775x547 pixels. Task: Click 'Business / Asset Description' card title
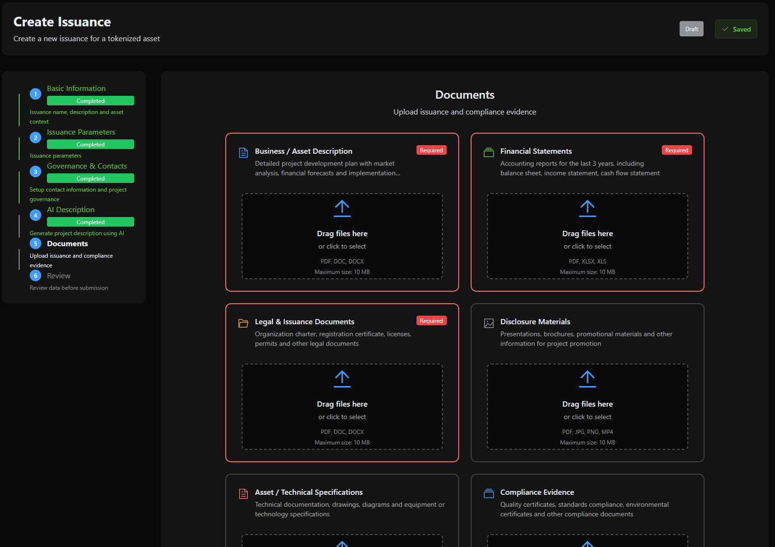pos(303,151)
